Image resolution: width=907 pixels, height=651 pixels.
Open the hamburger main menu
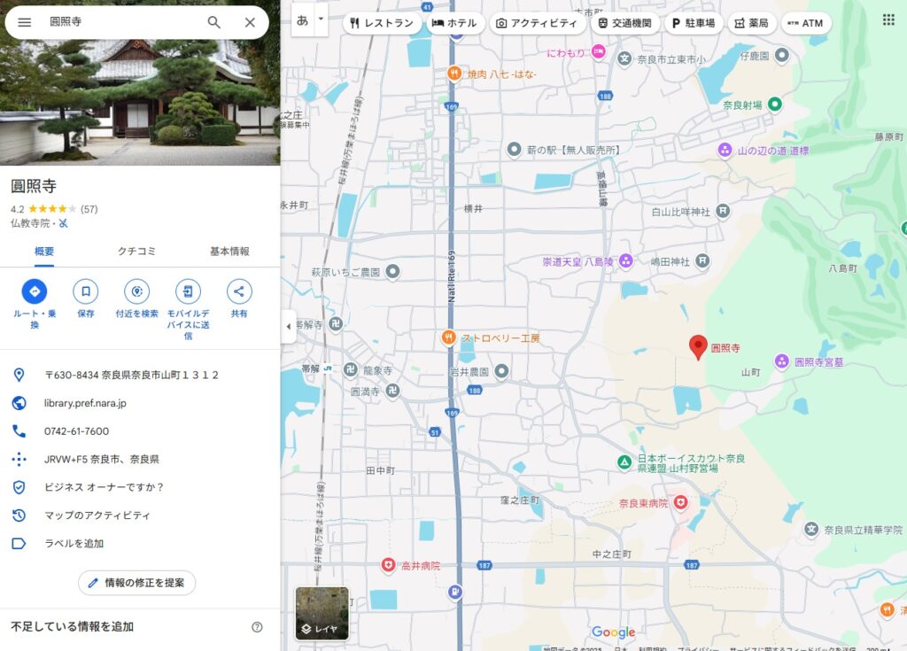[25, 22]
